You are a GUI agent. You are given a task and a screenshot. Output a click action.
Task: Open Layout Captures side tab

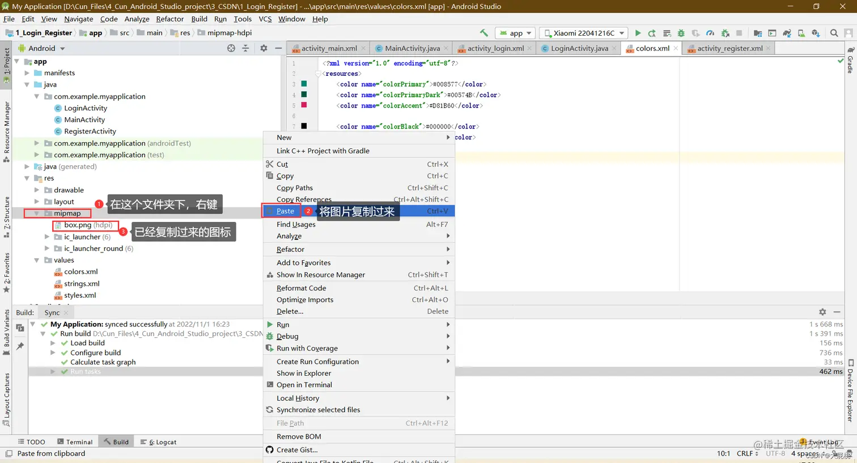[7, 399]
